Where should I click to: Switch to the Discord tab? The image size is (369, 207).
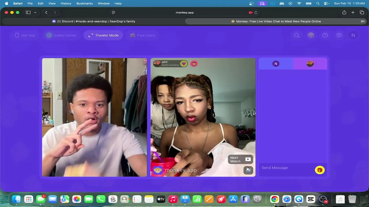point(93,21)
